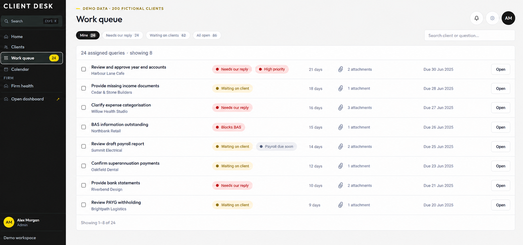This screenshot has height=245, width=523.
Task: Click paperclip icon for Summit Electrical
Action: pos(341,147)
